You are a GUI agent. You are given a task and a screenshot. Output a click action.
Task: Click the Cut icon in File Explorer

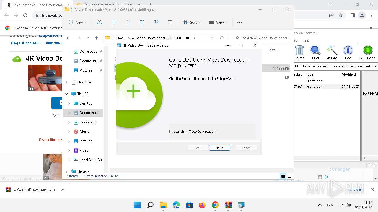[99, 22]
